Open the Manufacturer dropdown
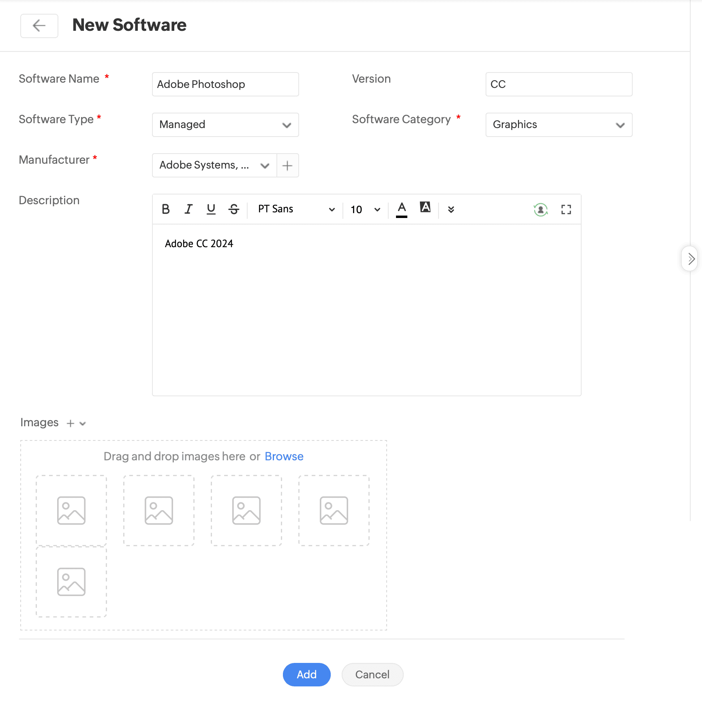Viewport: 702px width, 701px height. pos(214,165)
